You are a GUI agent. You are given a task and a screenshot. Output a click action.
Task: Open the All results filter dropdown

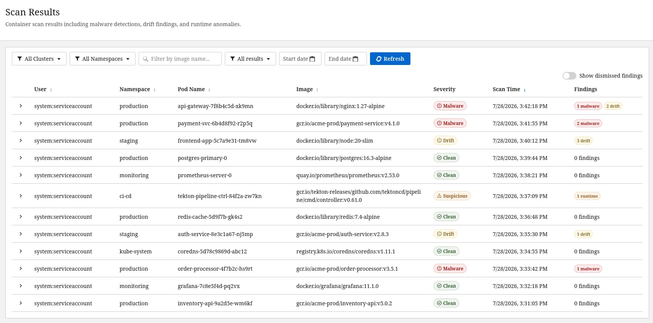(250, 58)
